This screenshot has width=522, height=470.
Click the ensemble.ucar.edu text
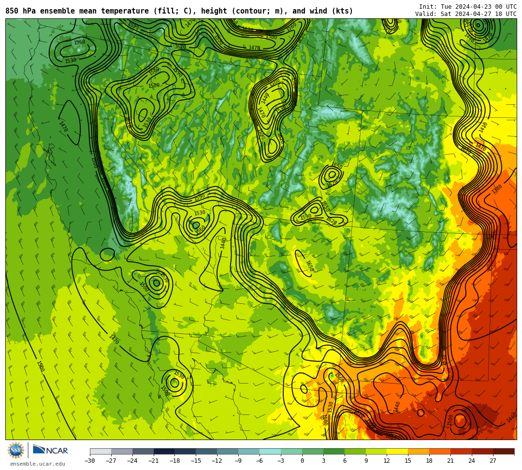click(38, 464)
